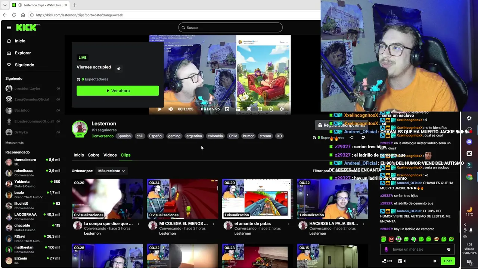Open the Más reciente sort dropdown
The height and width of the screenshot is (269, 478).
coord(111,171)
